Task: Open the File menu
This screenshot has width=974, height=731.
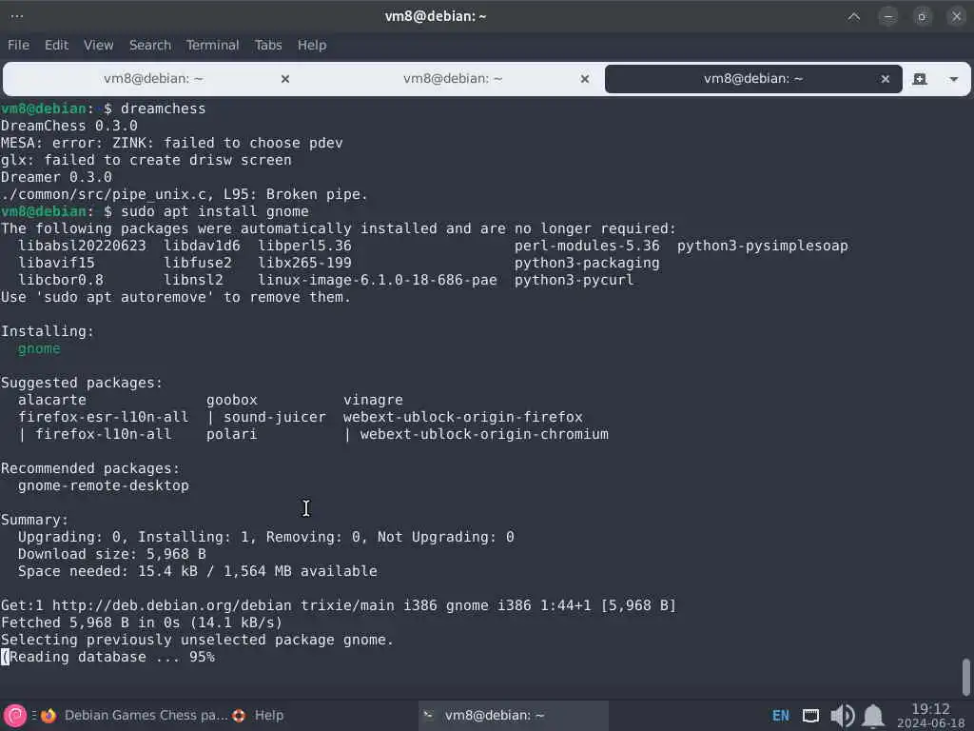Action: 18,45
